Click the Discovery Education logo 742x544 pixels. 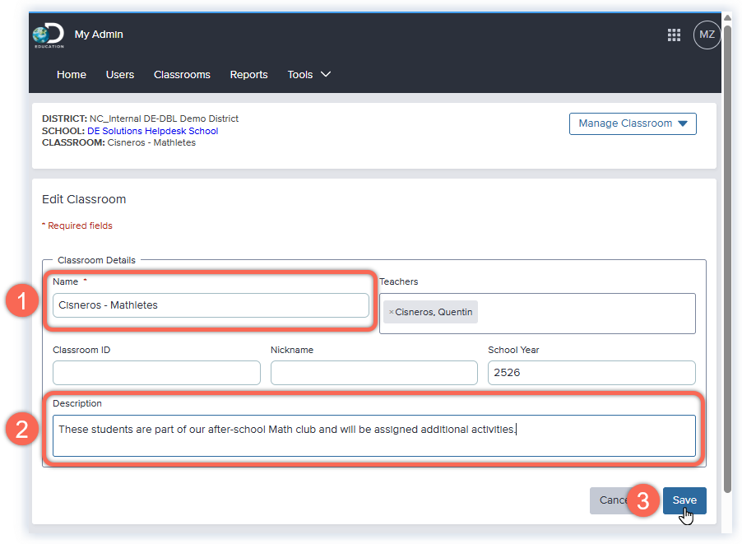(47, 35)
